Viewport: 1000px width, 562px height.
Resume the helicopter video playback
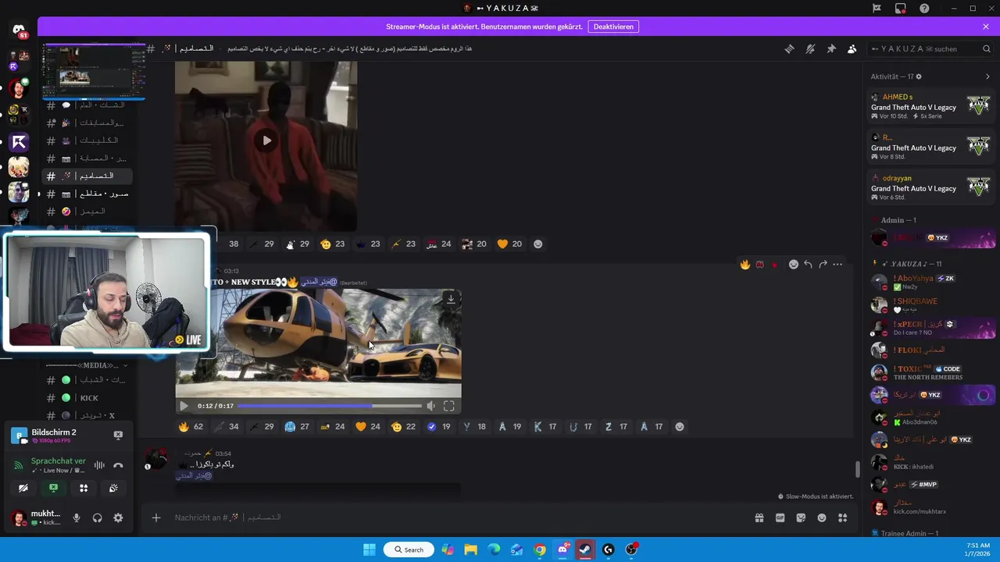(184, 406)
